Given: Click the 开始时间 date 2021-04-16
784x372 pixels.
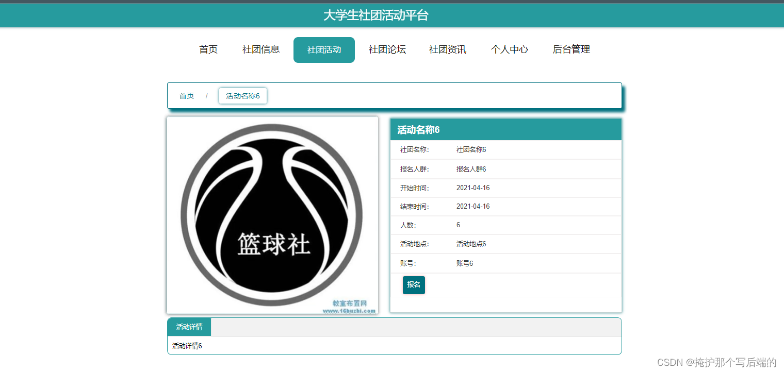Looking at the screenshot, I should (x=473, y=188).
